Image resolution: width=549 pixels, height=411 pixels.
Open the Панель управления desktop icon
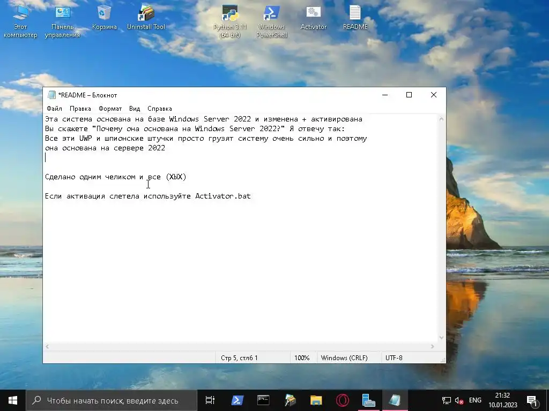(x=62, y=21)
